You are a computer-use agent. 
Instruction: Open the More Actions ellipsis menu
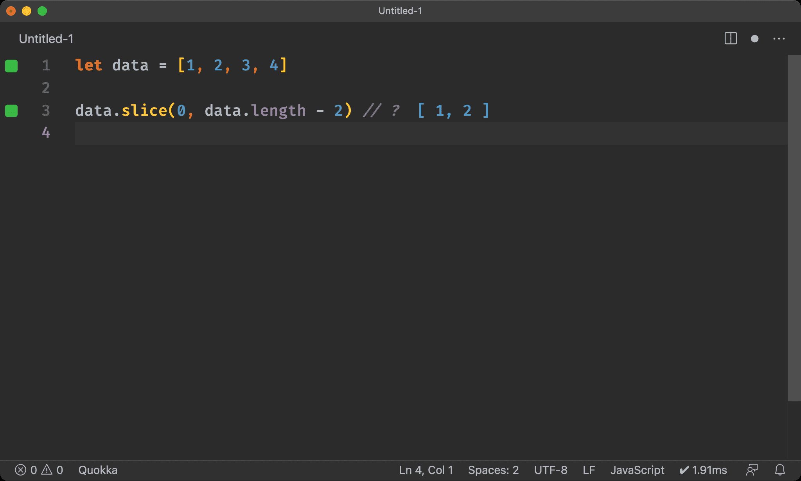[x=779, y=39]
